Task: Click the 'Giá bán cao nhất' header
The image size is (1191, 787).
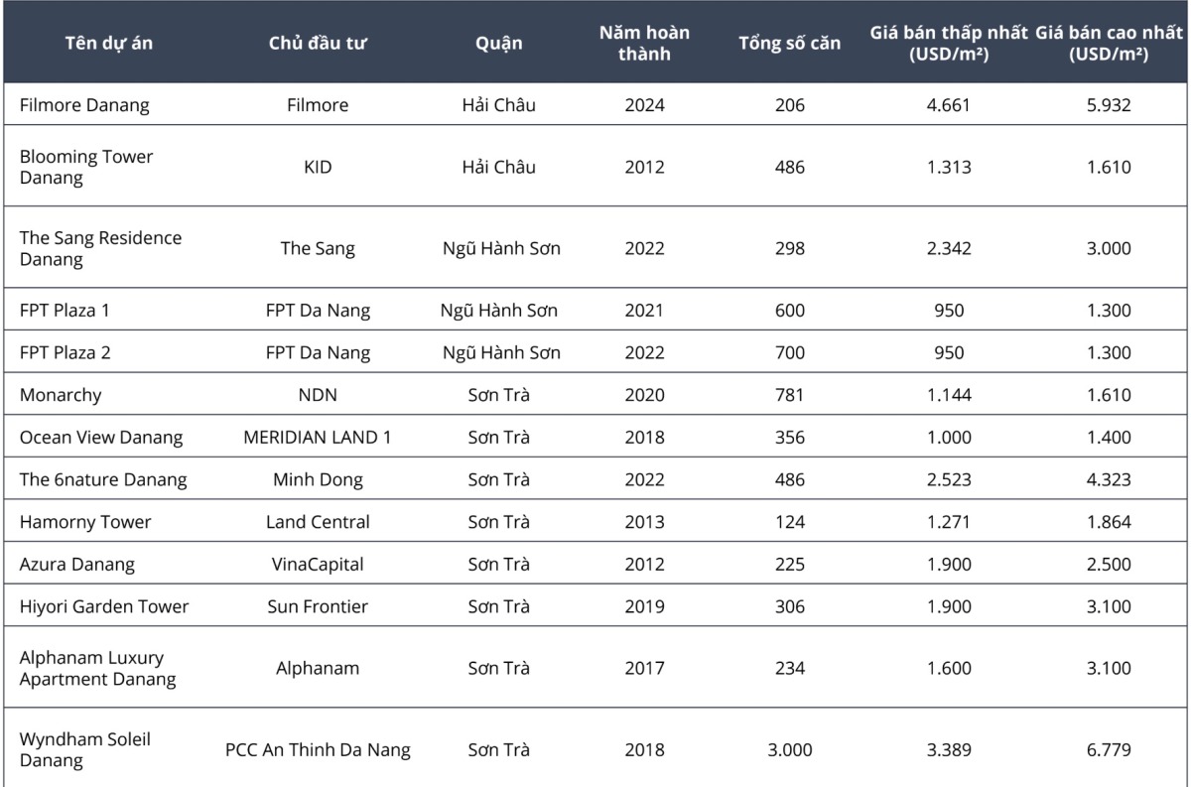Action: tap(1109, 43)
